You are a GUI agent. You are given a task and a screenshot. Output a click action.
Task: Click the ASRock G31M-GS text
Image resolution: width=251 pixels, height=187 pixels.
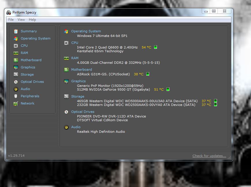(x=103, y=74)
